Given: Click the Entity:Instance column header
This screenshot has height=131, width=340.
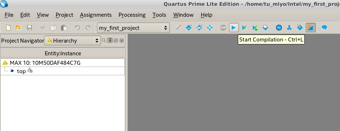Looking at the screenshot, I should point(63,53).
